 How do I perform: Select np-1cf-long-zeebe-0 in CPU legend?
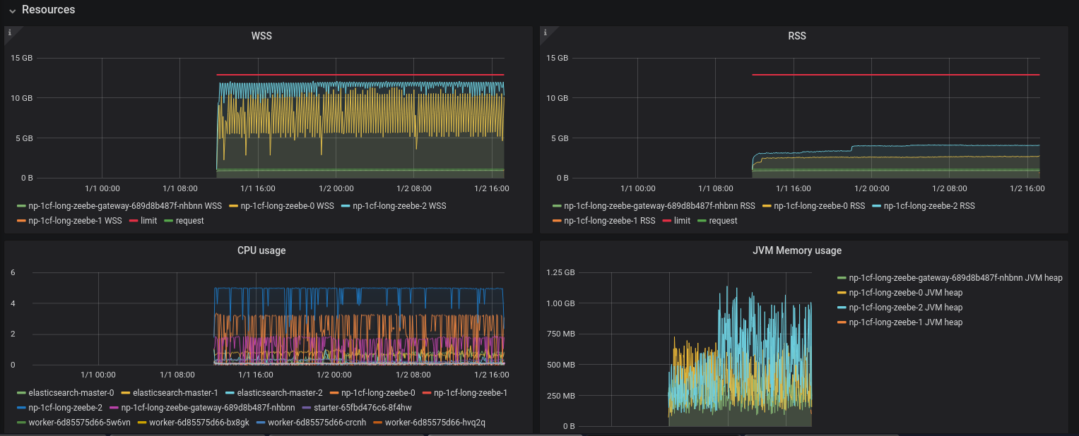[x=378, y=393]
